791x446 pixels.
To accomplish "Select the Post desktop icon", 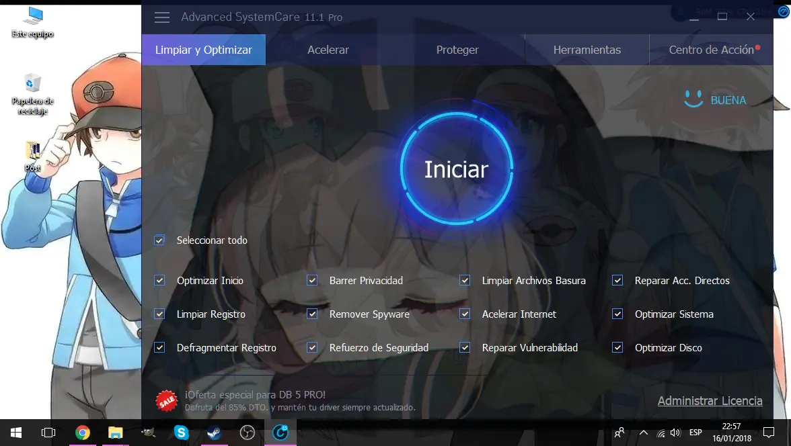I will pos(33,157).
